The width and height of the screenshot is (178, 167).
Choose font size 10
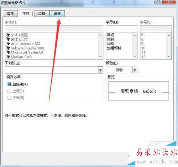click(143, 48)
